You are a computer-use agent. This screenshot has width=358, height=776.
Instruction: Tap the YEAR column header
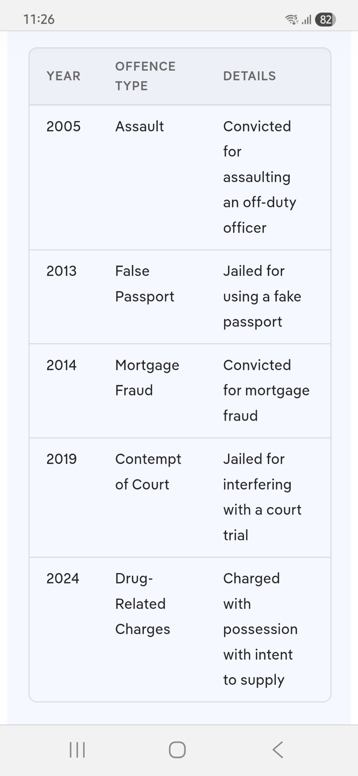click(x=64, y=76)
